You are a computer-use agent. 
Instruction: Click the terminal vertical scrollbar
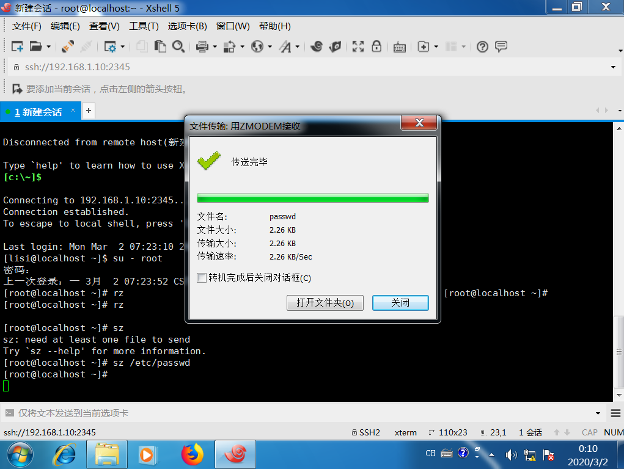[x=619, y=351]
